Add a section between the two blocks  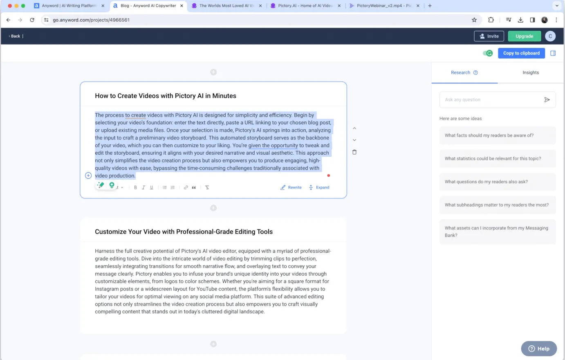213,208
